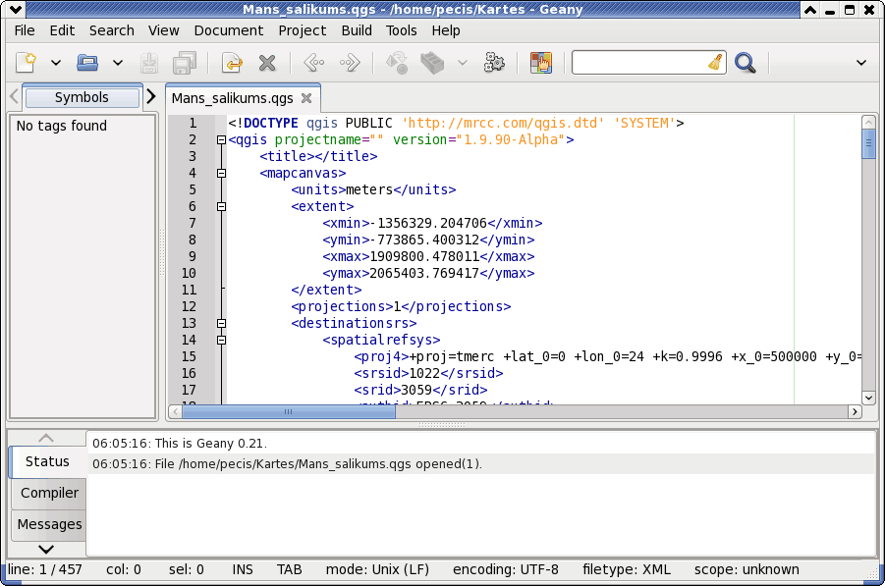885x586 pixels.
Task: Click on the 'meters' units value
Action: coord(369,190)
